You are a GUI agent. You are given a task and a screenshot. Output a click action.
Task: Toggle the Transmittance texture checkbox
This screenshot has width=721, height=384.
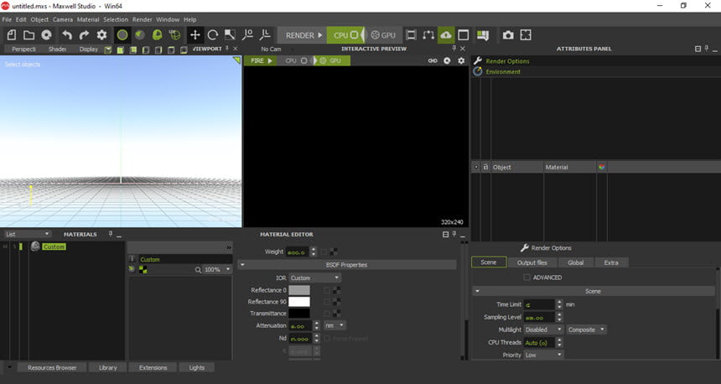click(327, 314)
